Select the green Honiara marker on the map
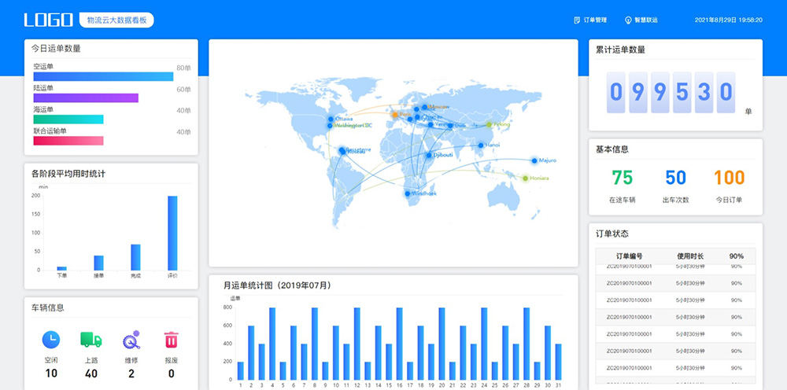The height and width of the screenshot is (390, 787). click(x=525, y=178)
